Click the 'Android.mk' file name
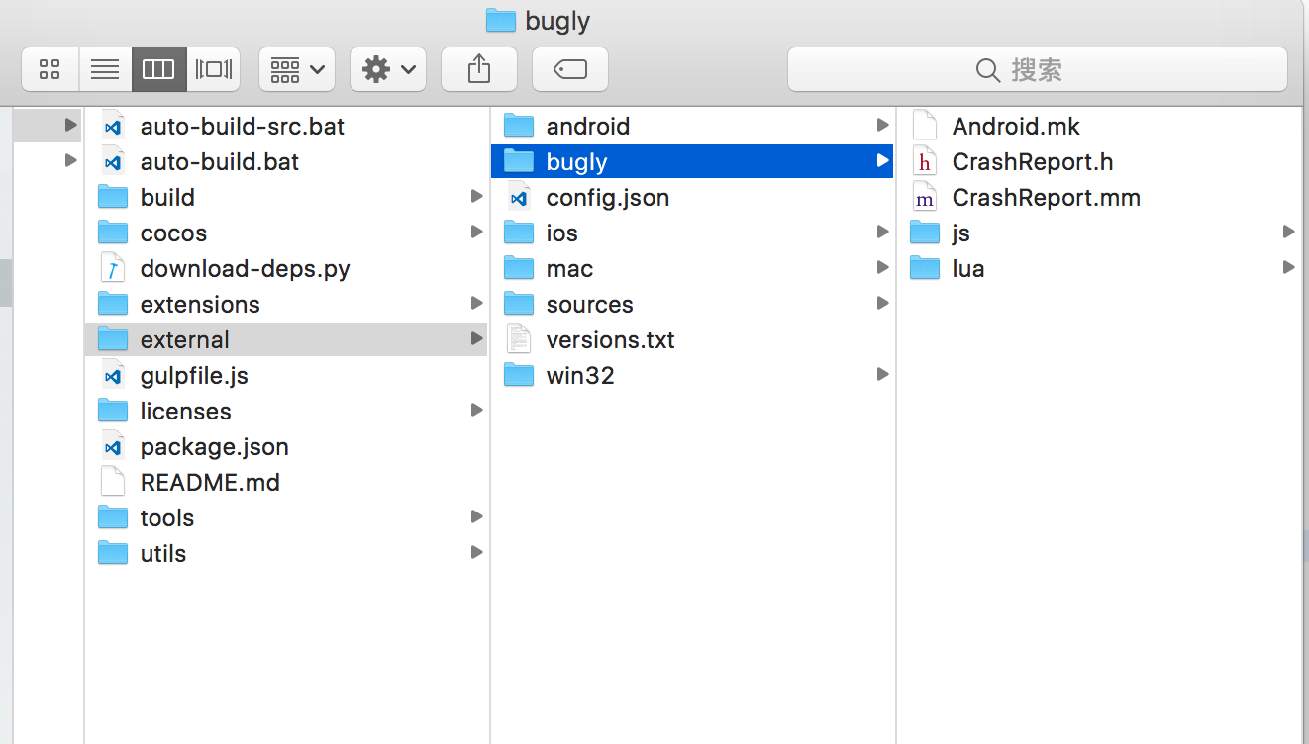 click(x=1016, y=127)
